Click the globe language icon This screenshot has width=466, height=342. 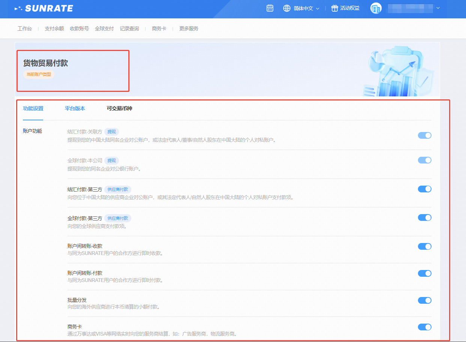tap(287, 8)
